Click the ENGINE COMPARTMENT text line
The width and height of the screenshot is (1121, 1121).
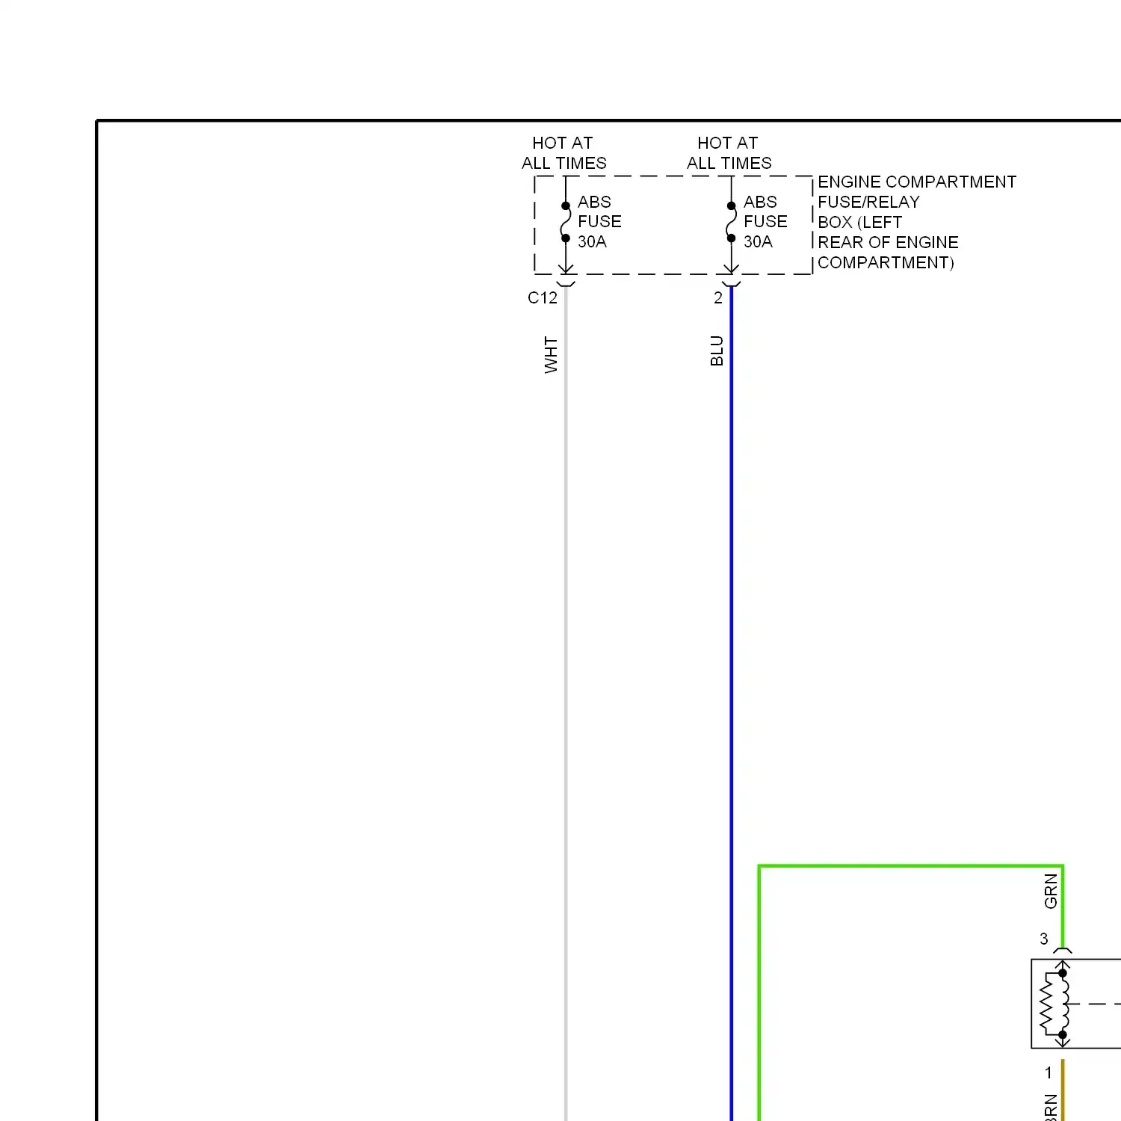tap(917, 182)
